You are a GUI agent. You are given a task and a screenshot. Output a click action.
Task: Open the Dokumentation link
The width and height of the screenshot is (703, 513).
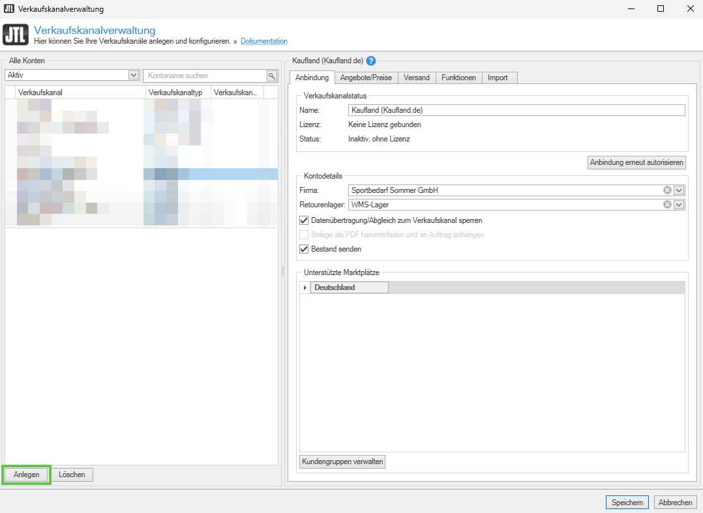point(263,41)
